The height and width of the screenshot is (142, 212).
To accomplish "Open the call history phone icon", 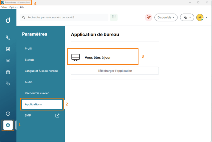I will click(8, 83).
